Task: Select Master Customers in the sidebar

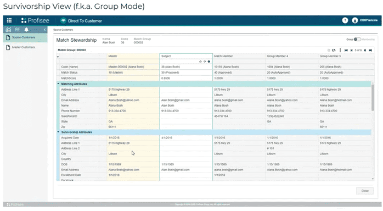Action: pyautogui.click(x=25, y=47)
